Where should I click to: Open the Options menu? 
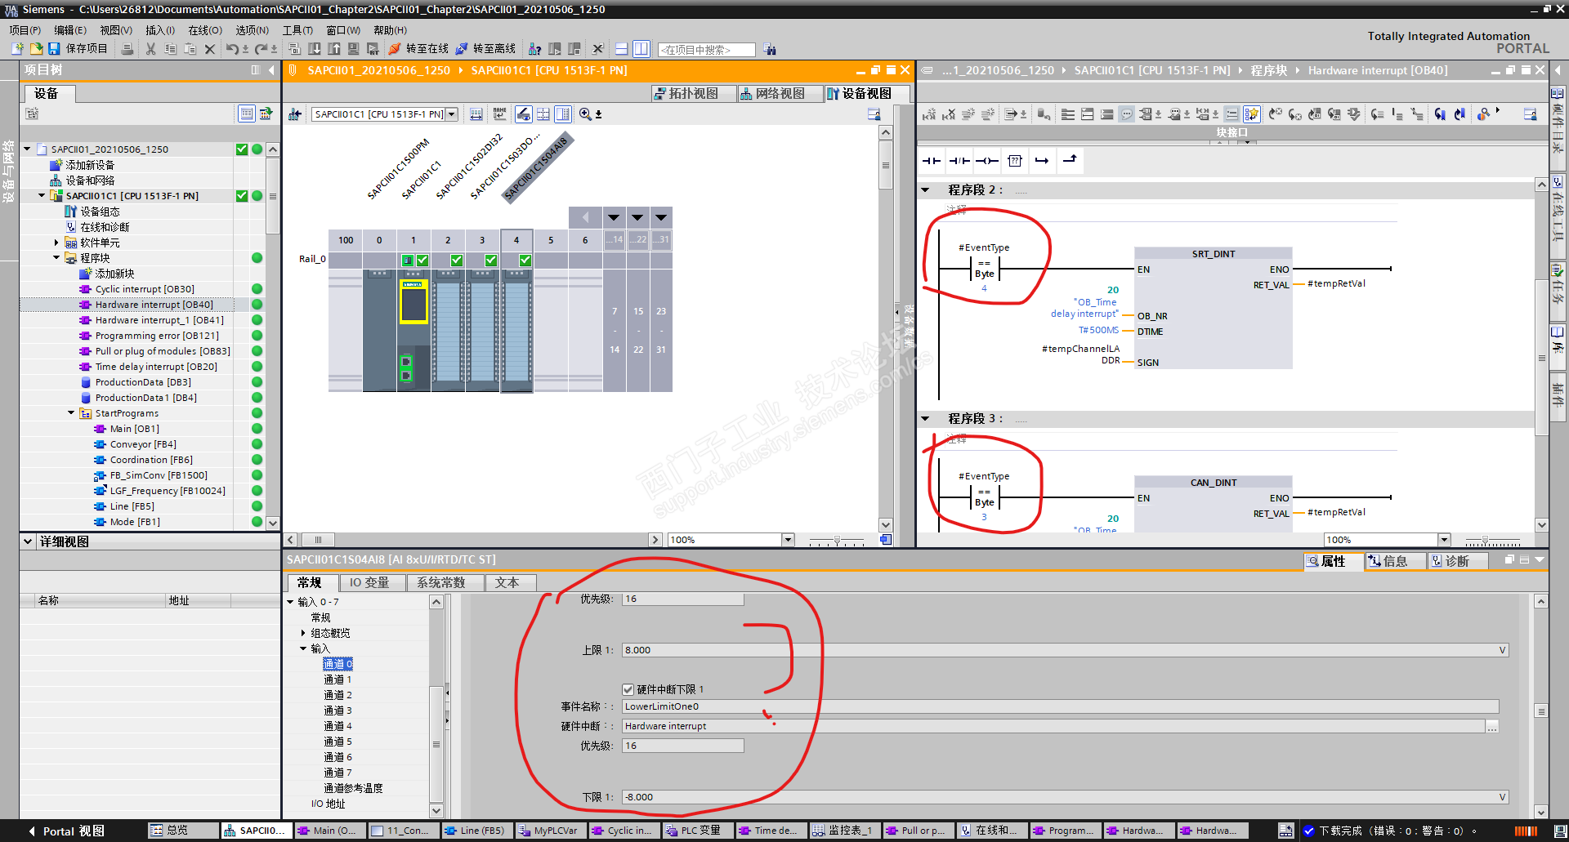pos(252,30)
